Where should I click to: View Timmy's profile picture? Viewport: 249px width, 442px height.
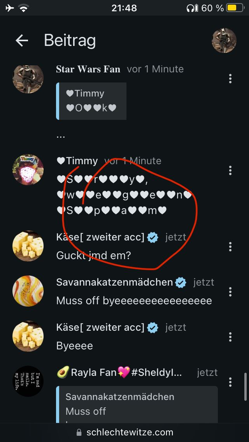tap(28, 170)
